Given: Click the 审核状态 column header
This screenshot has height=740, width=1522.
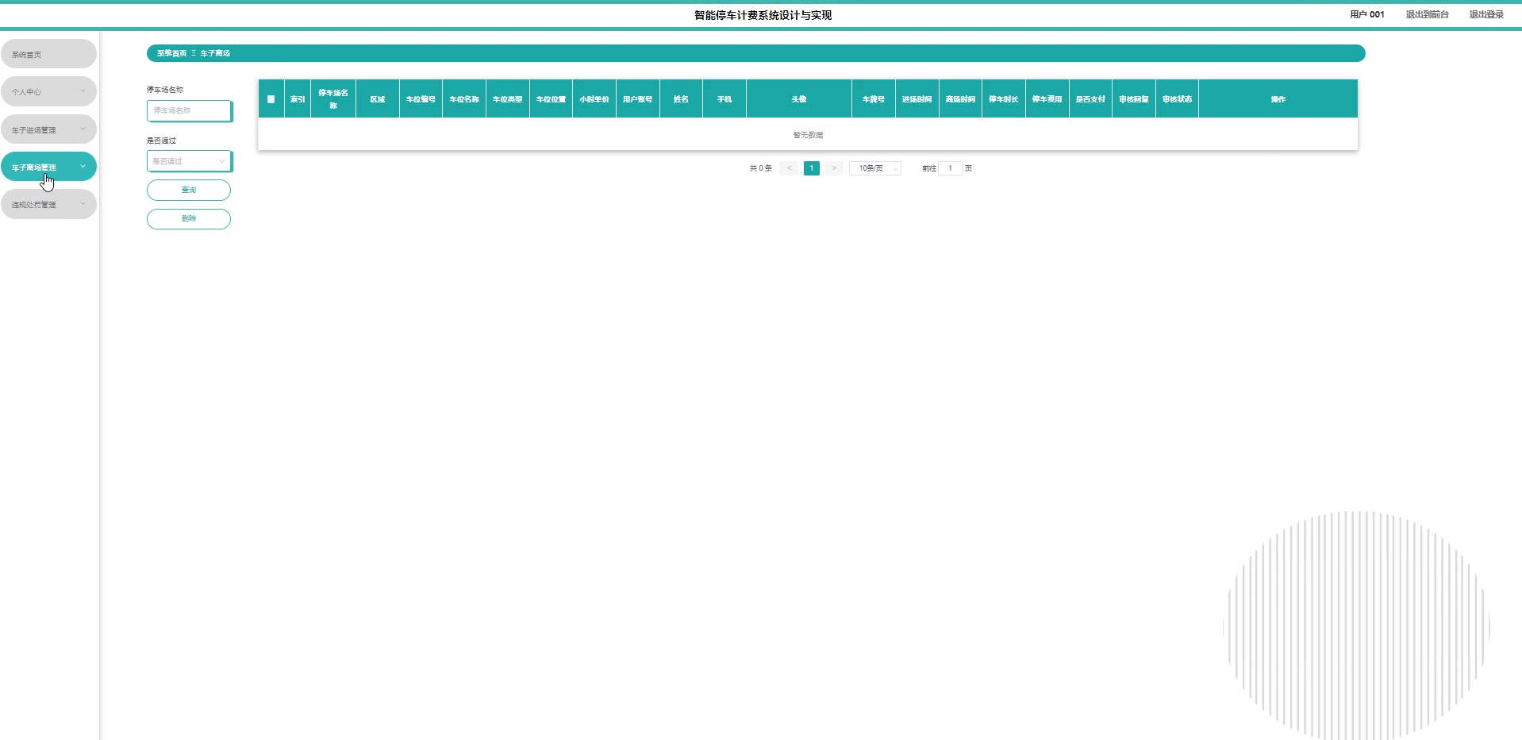Looking at the screenshot, I should (x=1178, y=99).
